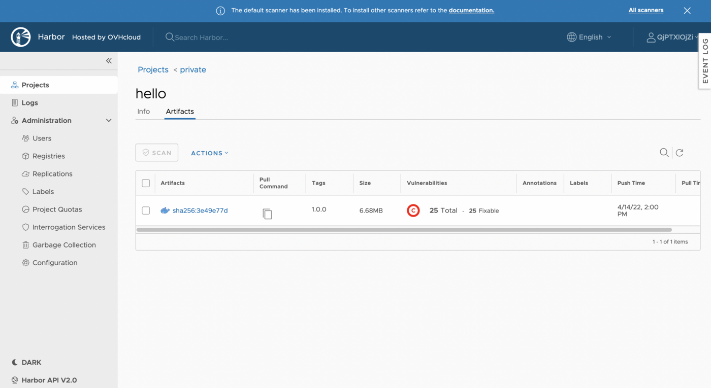
Task: Refresh the artifacts list
Action: (680, 152)
